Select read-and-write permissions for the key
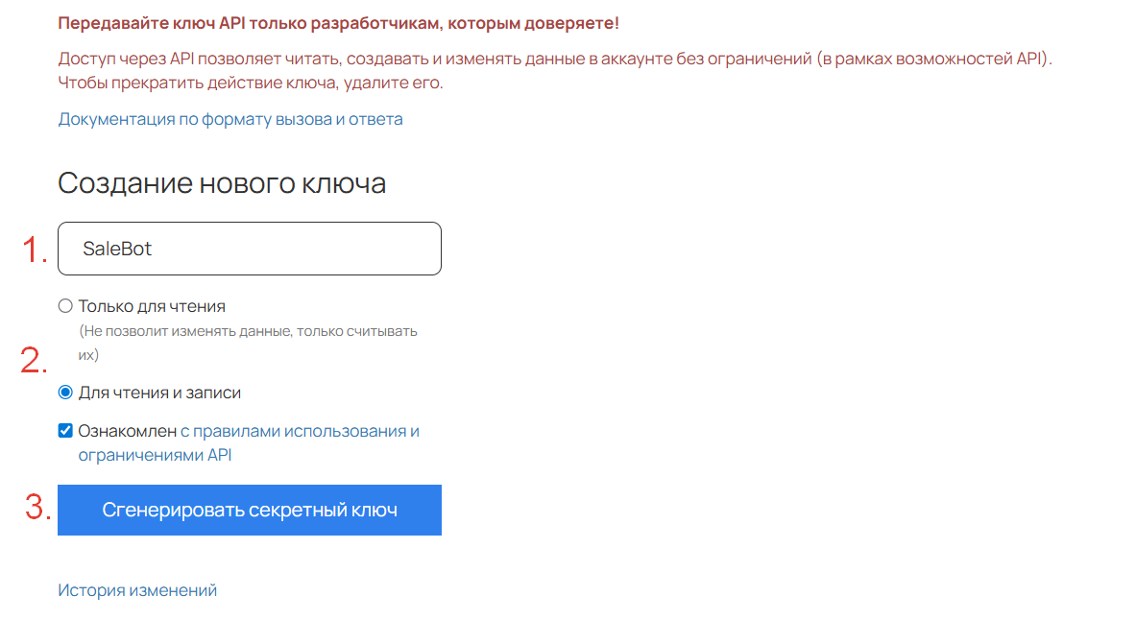Screen dimensions: 1136x620 click(x=65, y=392)
